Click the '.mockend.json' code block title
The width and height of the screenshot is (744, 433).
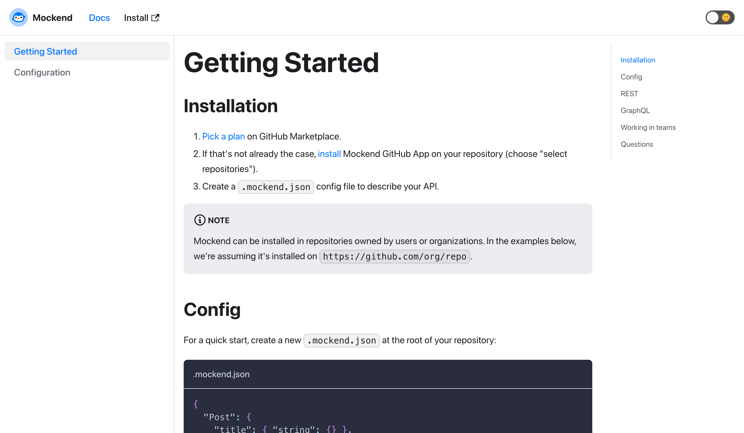[221, 374]
